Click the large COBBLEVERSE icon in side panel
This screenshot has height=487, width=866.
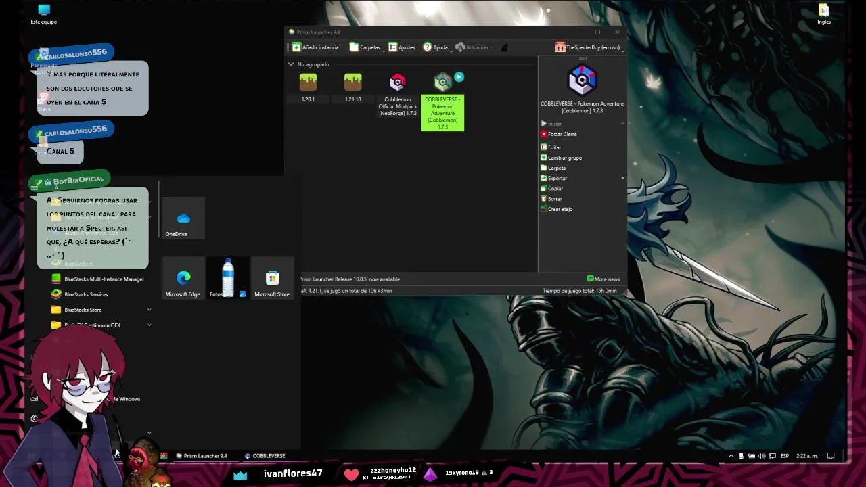[582, 80]
